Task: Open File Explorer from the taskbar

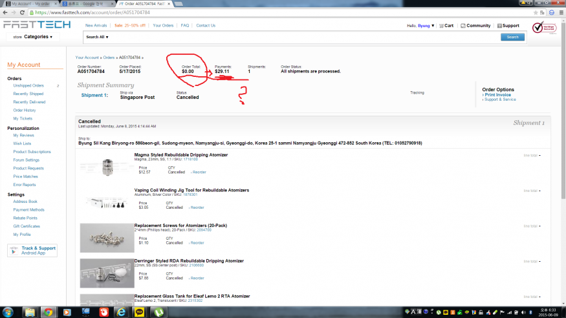Action: coord(30,312)
